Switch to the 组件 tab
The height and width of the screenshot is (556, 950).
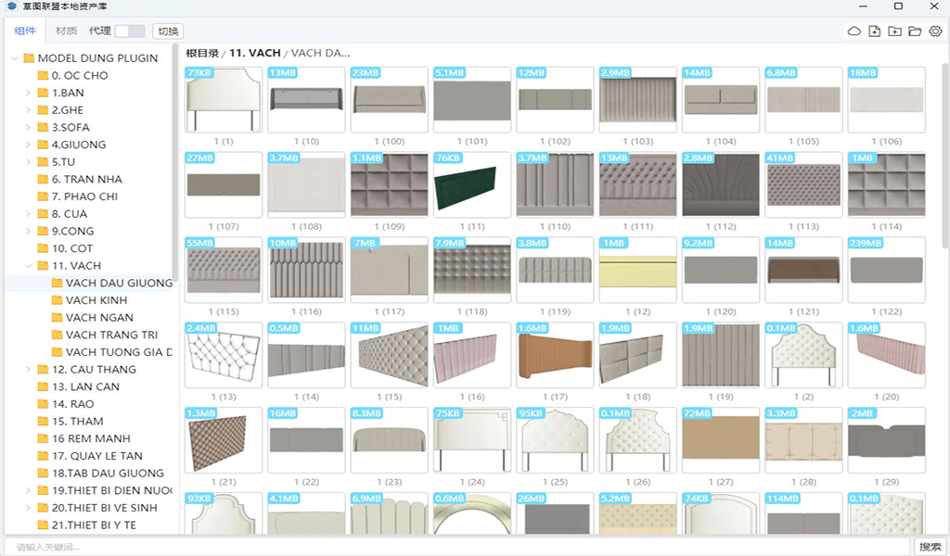(x=25, y=31)
